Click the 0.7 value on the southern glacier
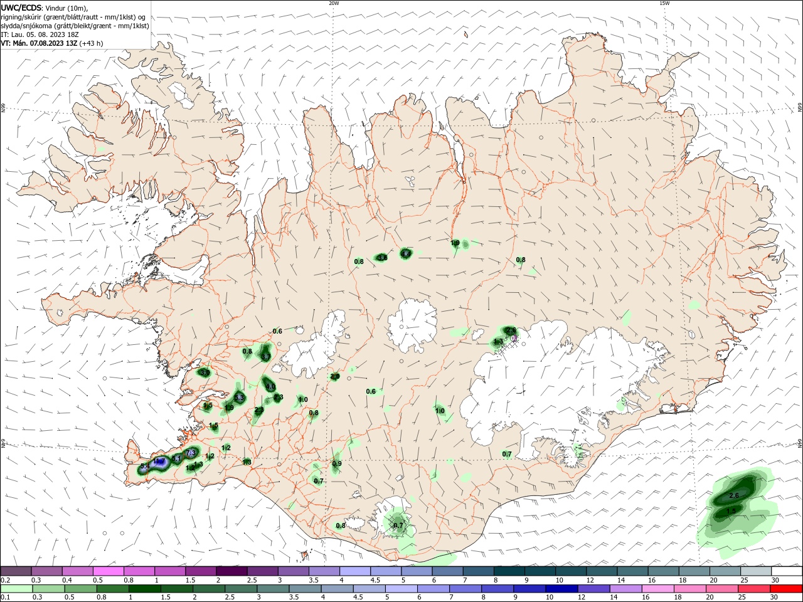Image resolution: width=803 pixels, height=602 pixels. [398, 525]
